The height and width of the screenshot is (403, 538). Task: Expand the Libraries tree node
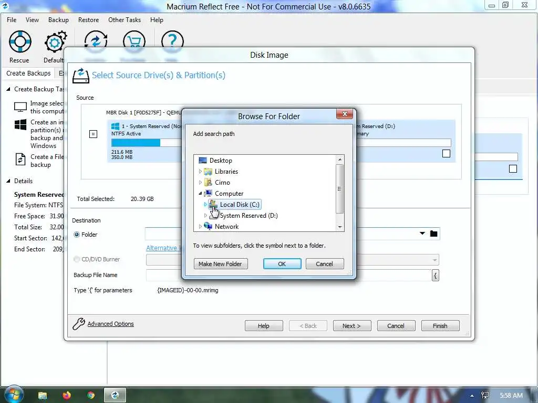pyautogui.click(x=200, y=172)
